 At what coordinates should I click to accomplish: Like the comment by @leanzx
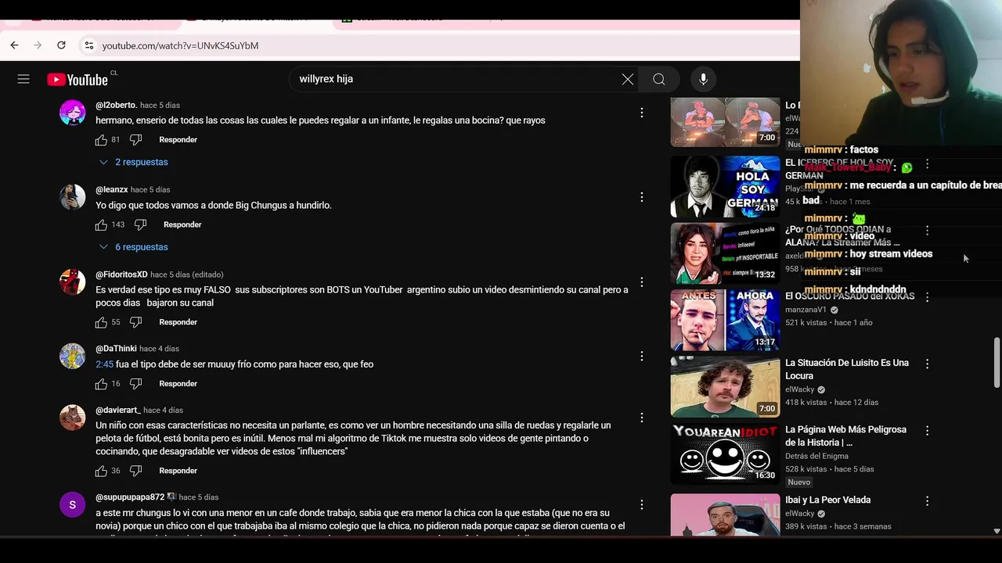click(x=101, y=225)
